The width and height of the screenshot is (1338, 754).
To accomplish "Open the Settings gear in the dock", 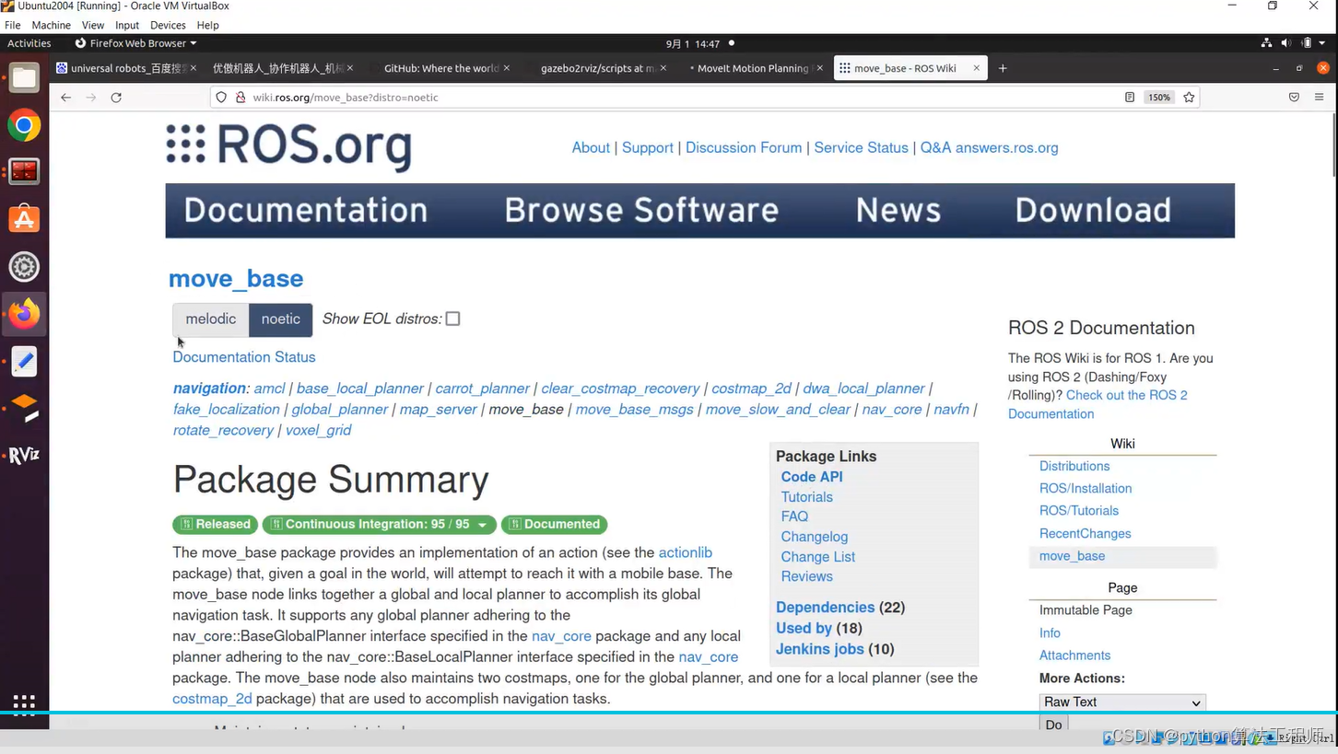I will 24,267.
